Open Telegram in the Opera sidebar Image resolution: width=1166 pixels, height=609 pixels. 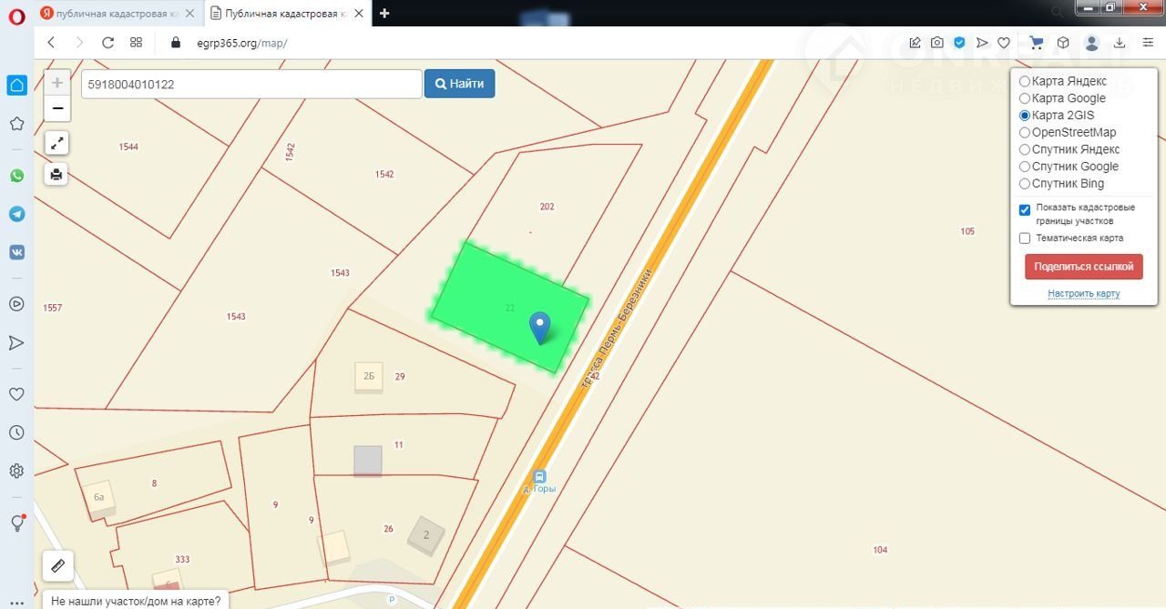(16, 214)
